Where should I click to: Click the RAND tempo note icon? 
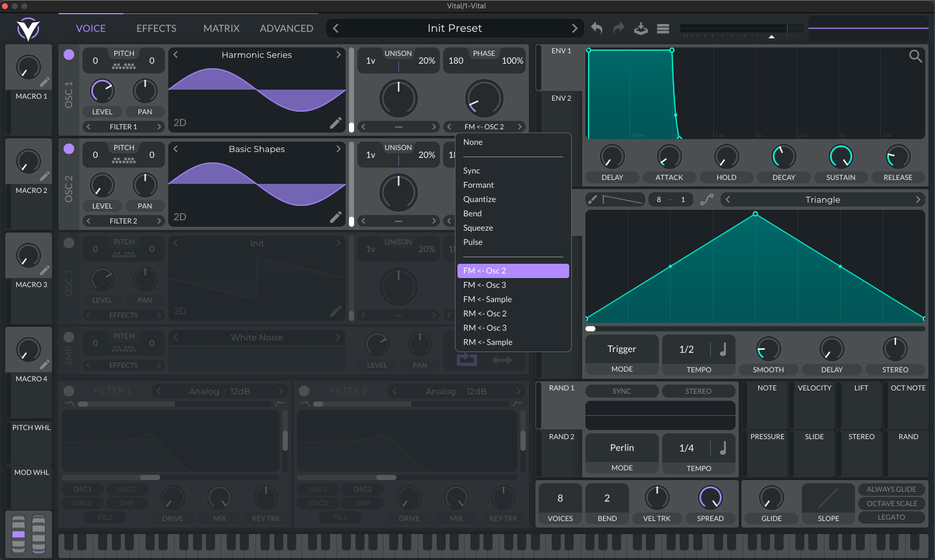point(723,448)
